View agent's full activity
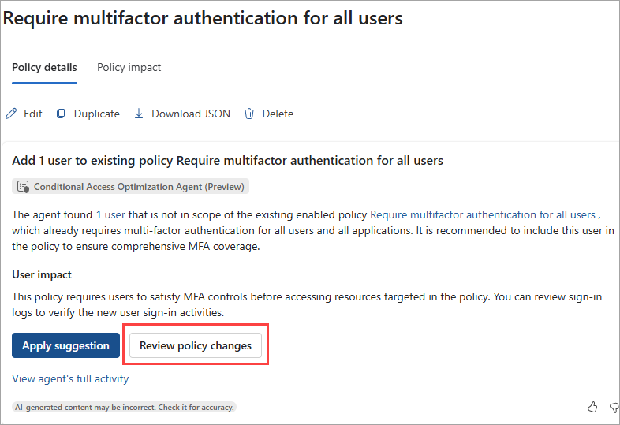This screenshot has height=425, width=620. 70,378
